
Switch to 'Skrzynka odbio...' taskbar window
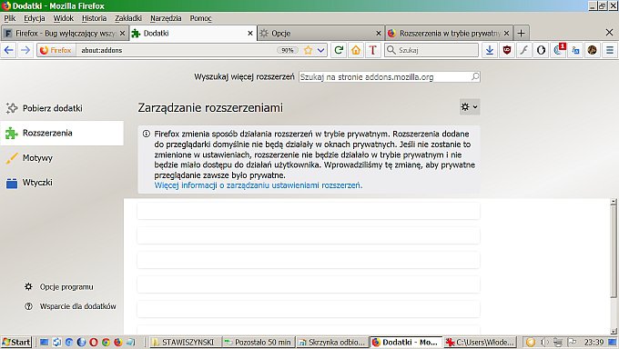point(332,342)
